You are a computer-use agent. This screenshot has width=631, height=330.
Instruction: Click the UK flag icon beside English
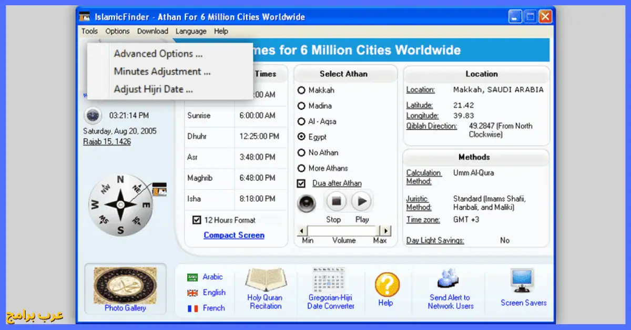coord(192,293)
